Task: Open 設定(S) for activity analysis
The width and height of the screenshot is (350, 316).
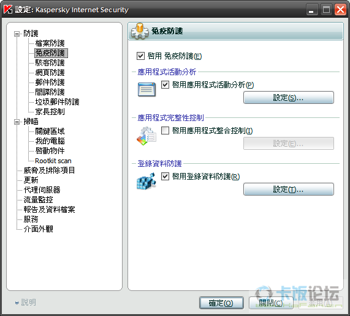Action: coord(289,97)
